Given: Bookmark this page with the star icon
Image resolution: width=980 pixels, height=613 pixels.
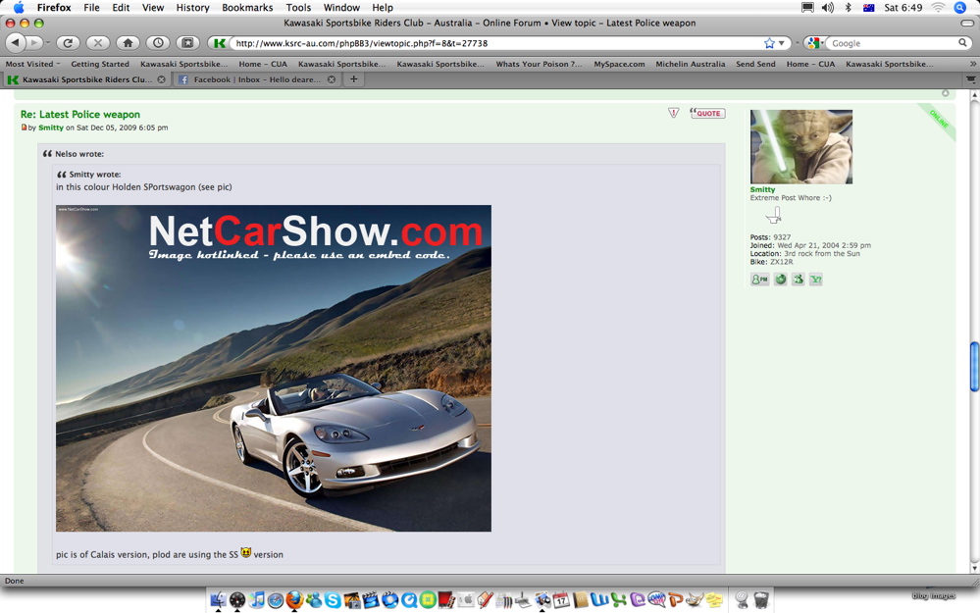Looking at the screenshot, I should pyautogui.click(x=769, y=43).
